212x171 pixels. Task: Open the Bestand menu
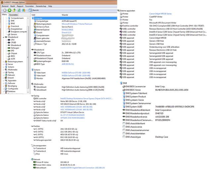[6, 6]
